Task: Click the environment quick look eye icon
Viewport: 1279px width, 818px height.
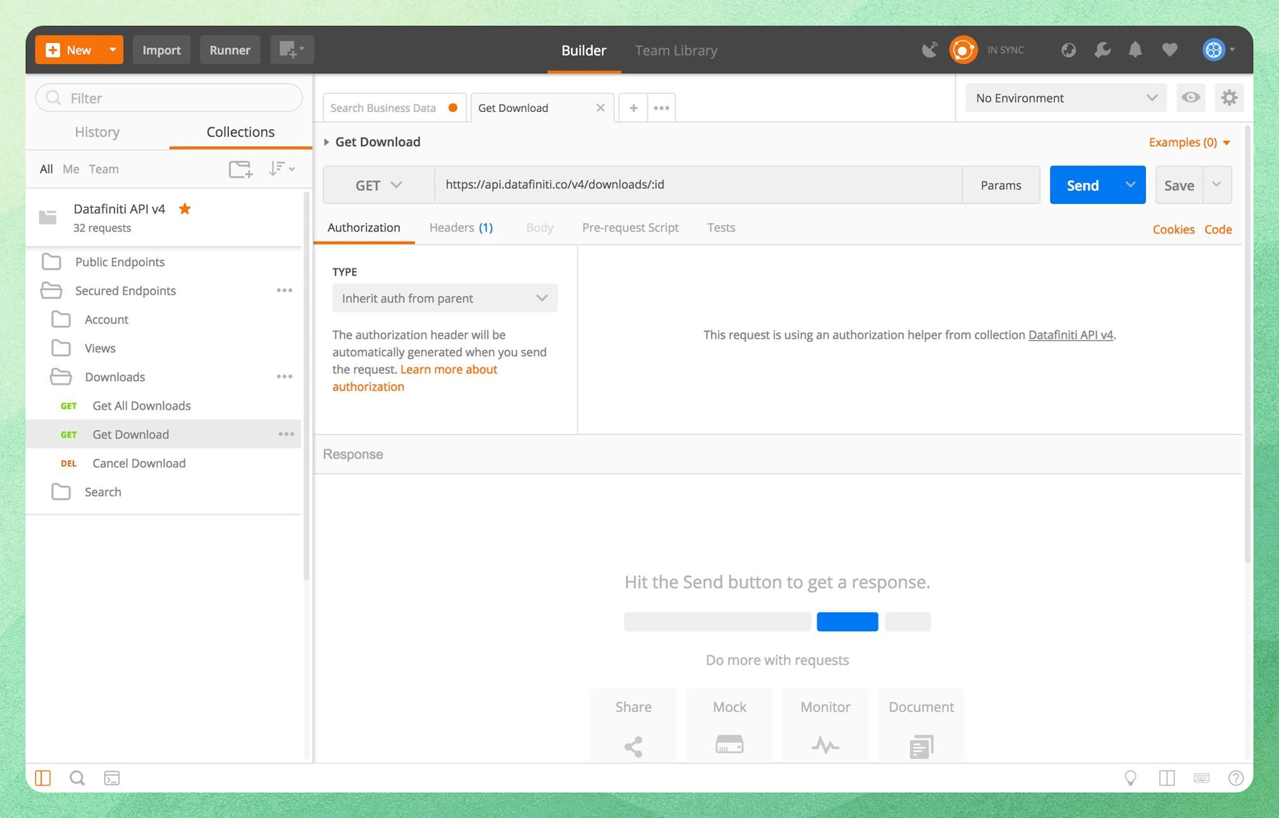Action: pyautogui.click(x=1191, y=98)
